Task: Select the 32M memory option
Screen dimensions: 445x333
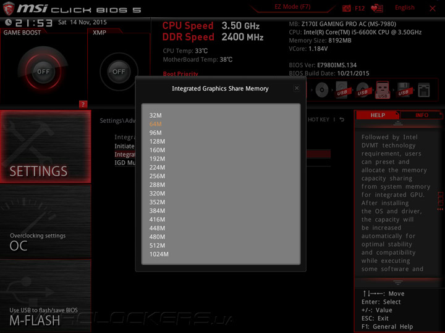Action: coord(155,115)
